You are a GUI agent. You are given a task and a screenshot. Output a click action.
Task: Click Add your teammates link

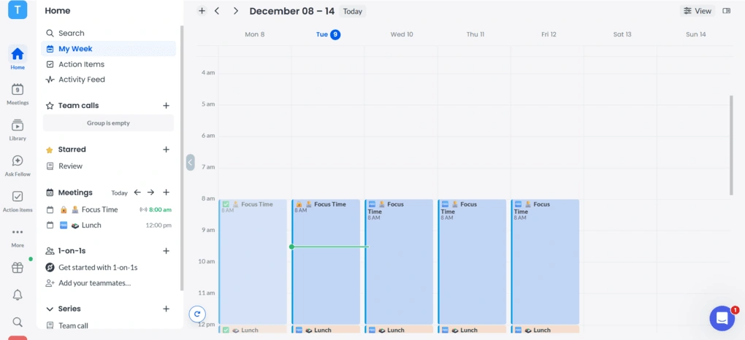pyautogui.click(x=94, y=283)
